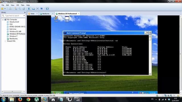Click the library scrollbar left arrow
The image size is (182, 102).
coord(2,92)
